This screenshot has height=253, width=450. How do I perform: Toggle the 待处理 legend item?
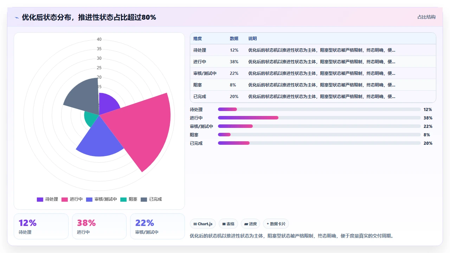pos(47,199)
